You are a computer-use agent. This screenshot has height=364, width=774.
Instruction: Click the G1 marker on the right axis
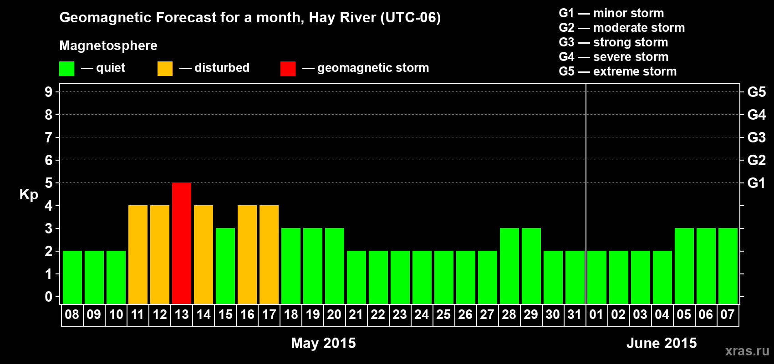pyautogui.click(x=756, y=183)
